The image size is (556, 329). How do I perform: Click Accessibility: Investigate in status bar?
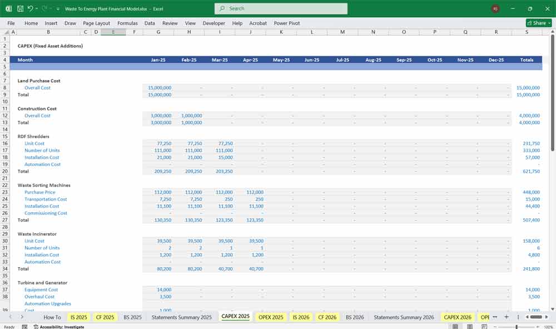coord(62,327)
